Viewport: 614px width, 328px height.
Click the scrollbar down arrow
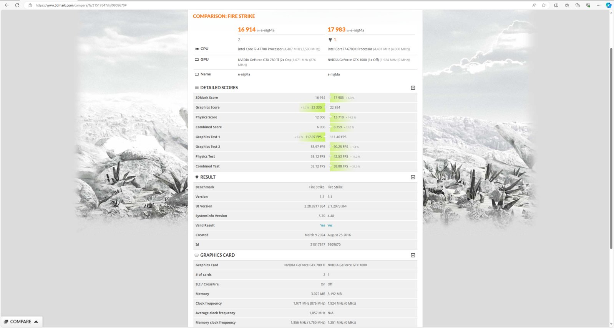pos(611,325)
